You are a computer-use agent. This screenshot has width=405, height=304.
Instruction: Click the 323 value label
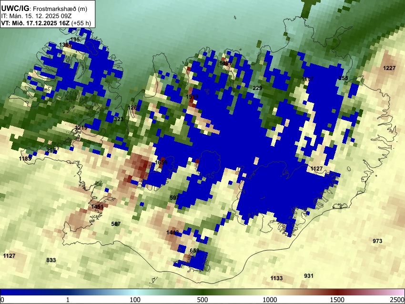pos(119,119)
